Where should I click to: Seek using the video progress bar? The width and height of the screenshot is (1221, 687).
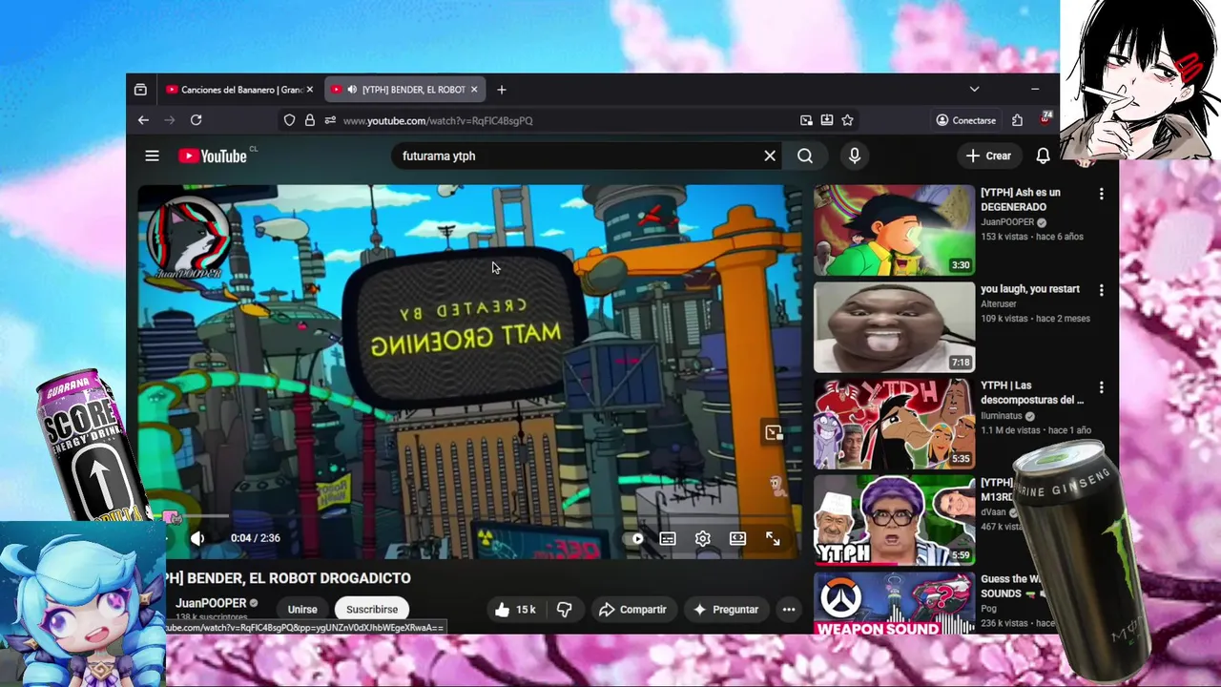473,516
